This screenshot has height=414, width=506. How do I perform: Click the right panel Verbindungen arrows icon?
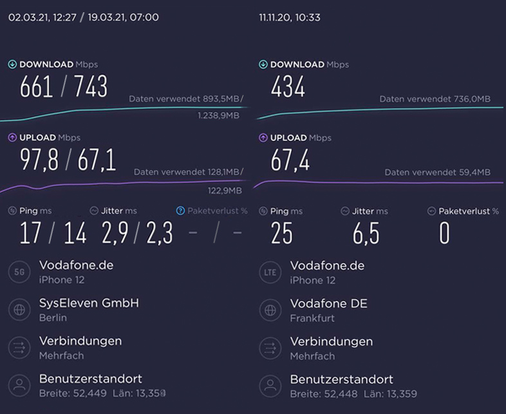270,348
